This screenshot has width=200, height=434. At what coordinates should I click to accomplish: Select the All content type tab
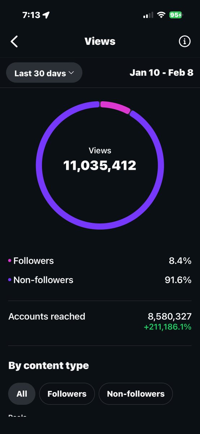click(22, 393)
